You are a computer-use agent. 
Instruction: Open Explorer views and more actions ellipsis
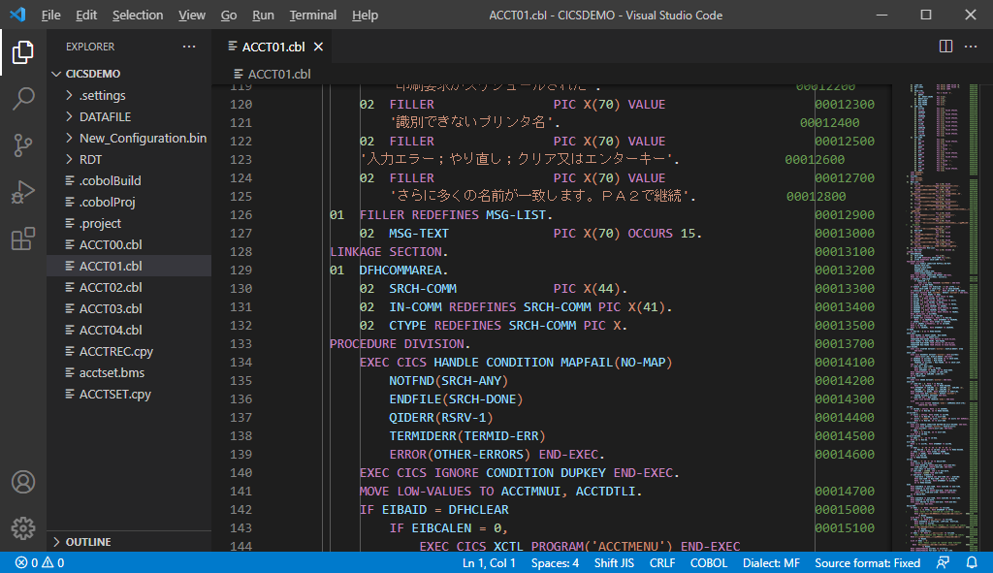coord(189,47)
